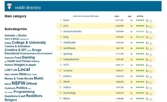This screenshot has height=102, width=167.
Task: Select the checkbox for politics row
Action: [151, 77]
